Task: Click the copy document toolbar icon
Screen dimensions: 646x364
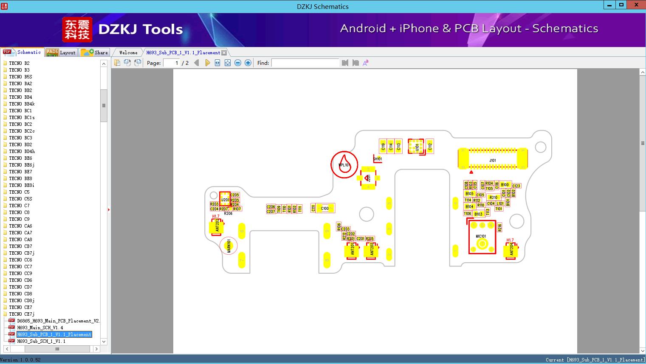Action: 117,63
